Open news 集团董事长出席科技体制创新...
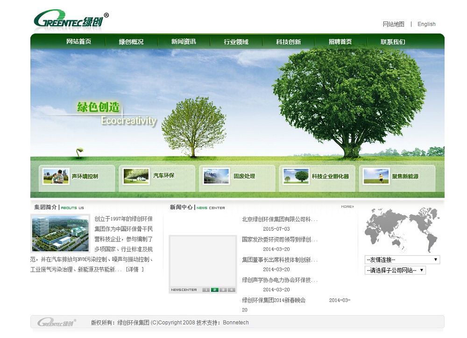This screenshot has width=467, height=338. point(280,260)
